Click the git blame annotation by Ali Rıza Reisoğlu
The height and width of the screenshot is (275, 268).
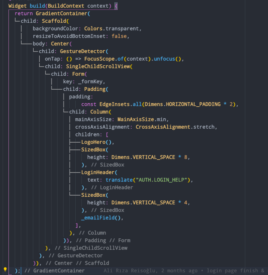tap(184, 270)
